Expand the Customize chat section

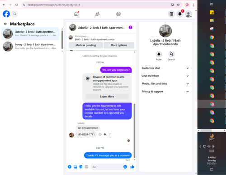click(165, 68)
